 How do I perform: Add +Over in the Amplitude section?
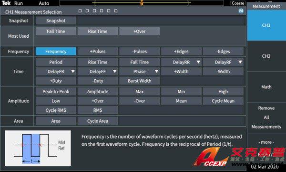pos(98,101)
